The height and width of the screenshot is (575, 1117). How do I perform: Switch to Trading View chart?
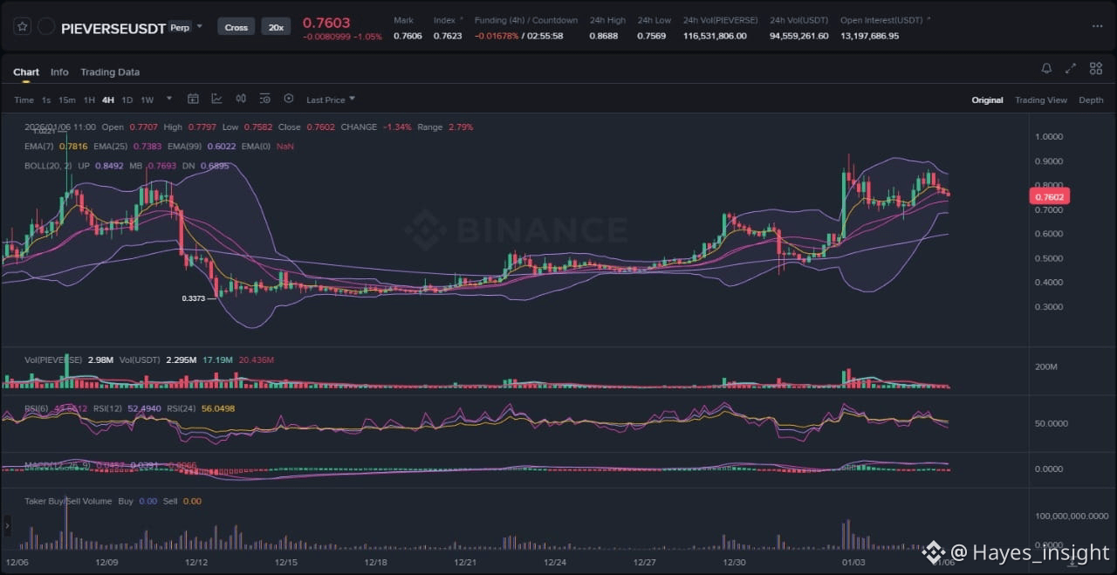click(x=1041, y=99)
